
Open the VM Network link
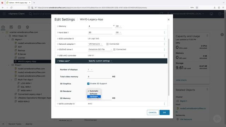coord(186,119)
